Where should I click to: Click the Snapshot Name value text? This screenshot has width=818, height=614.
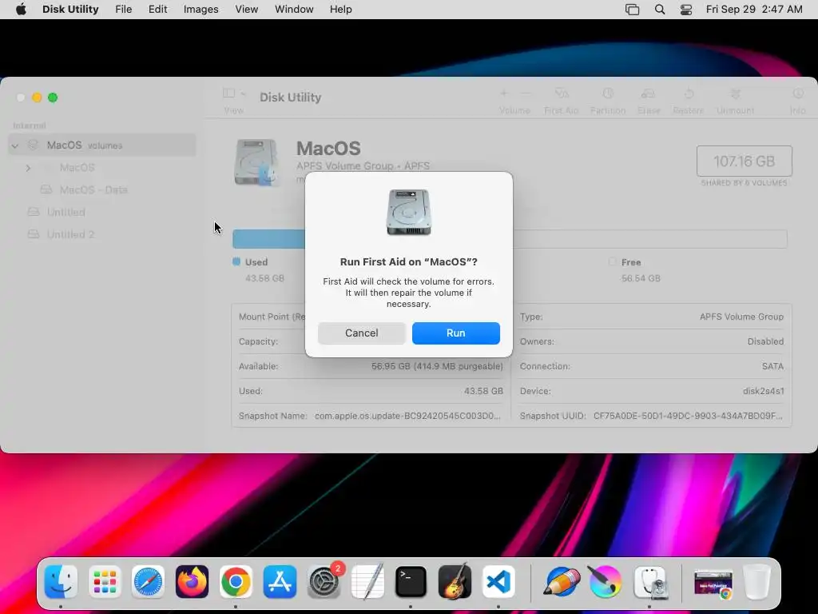[407, 416]
